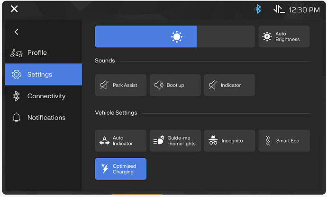Enable Auto Indicator
This screenshot has width=327, height=197.
point(121,141)
